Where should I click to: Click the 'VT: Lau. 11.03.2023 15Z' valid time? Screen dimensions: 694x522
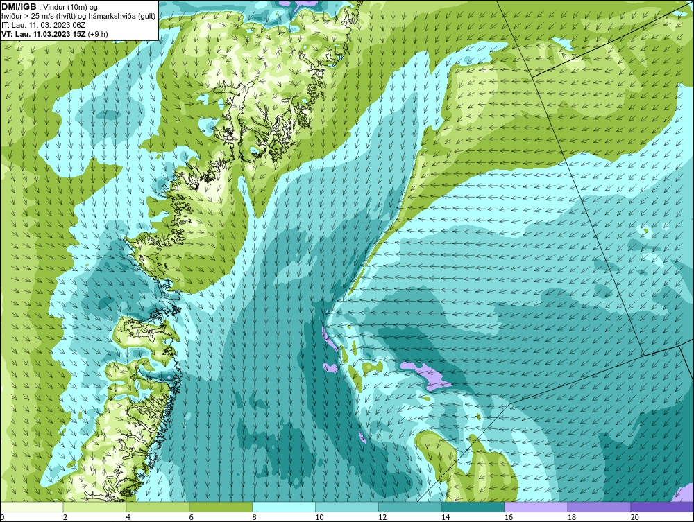pyautogui.click(x=44, y=34)
